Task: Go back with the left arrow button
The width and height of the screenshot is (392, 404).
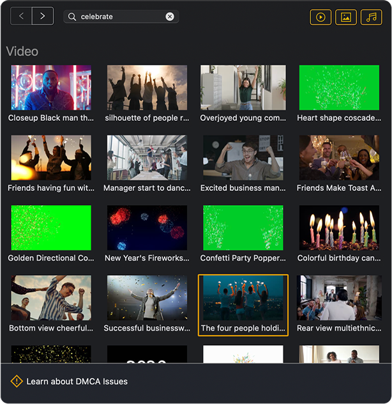Action: [x=21, y=16]
